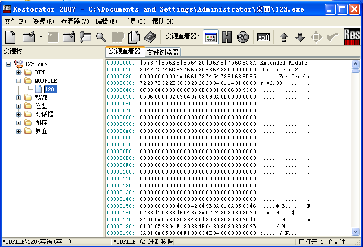Collapse the MODFILE folder node

pyautogui.click(x=18, y=81)
